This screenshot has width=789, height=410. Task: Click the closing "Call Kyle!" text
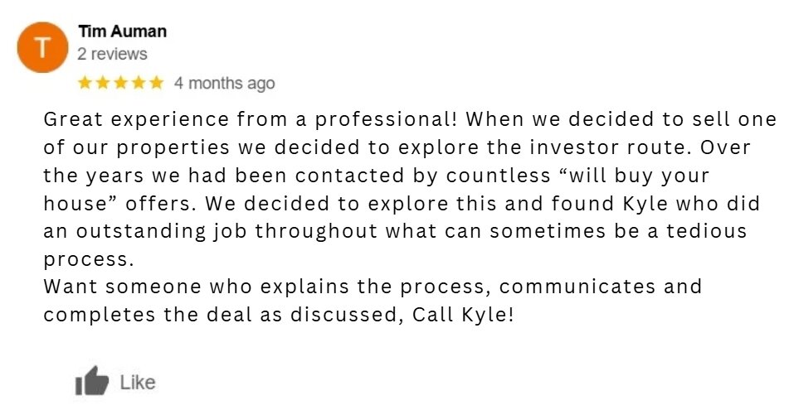463,315
